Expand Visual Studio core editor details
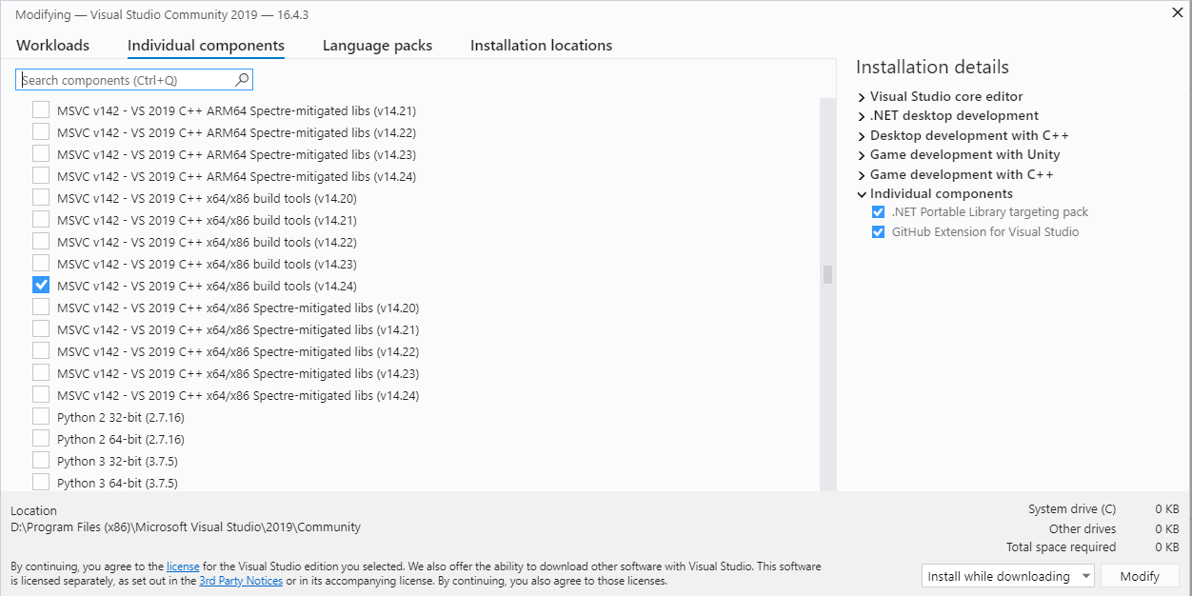The width and height of the screenshot is (1192, 596). pyautogui.click(x=862, y=97)
